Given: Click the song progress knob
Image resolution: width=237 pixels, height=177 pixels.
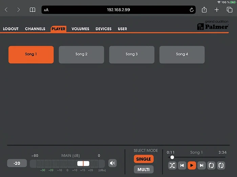Looking at the screenshot, I should 172,157.
